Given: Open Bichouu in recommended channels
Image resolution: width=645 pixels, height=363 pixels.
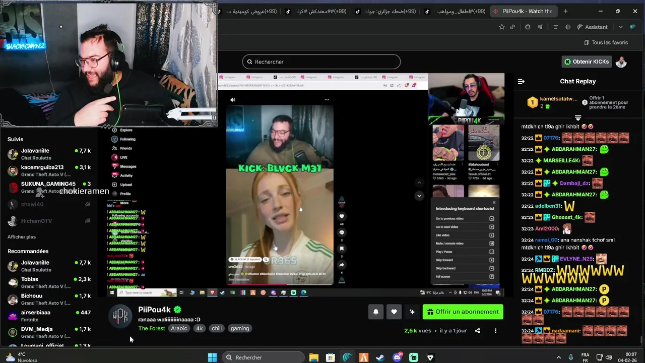Looking at the screenshot, I should click(x=48, y=299).
